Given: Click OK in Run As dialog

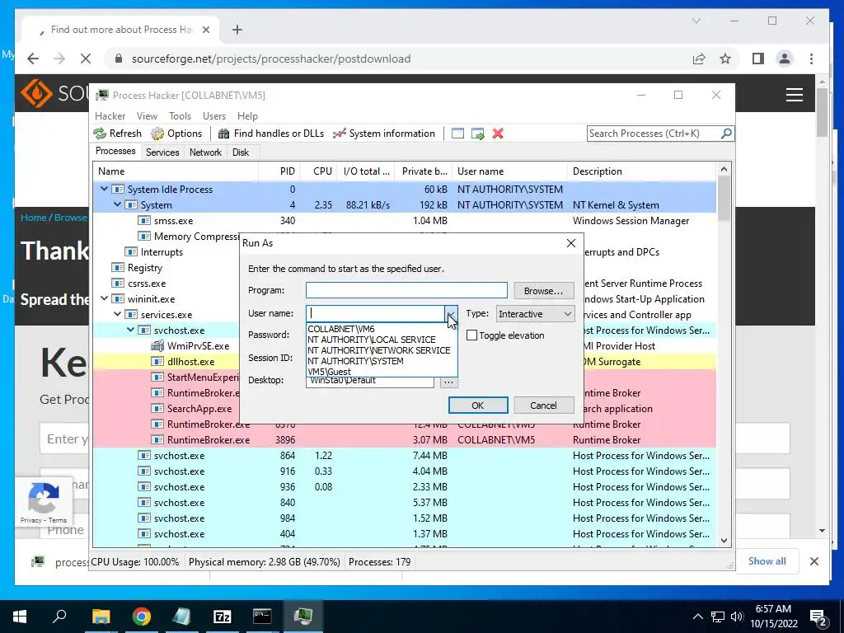Looking at the screenshot, I should pyautogui.click(x=477, y=406).
